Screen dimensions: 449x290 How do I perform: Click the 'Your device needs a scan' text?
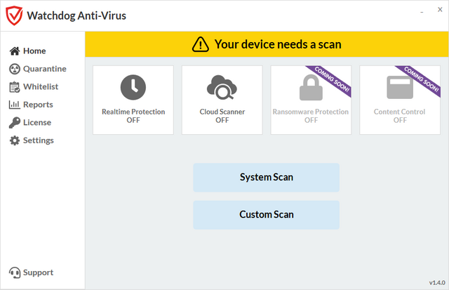278,44
